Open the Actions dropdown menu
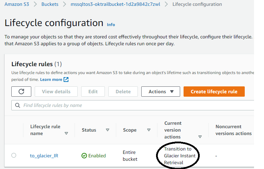 click(x=161, y=92)
